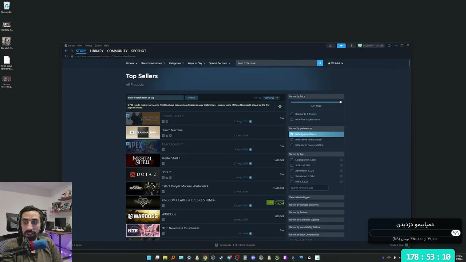
Task: Open Windows Start menu
Action: tap(149, 258)
